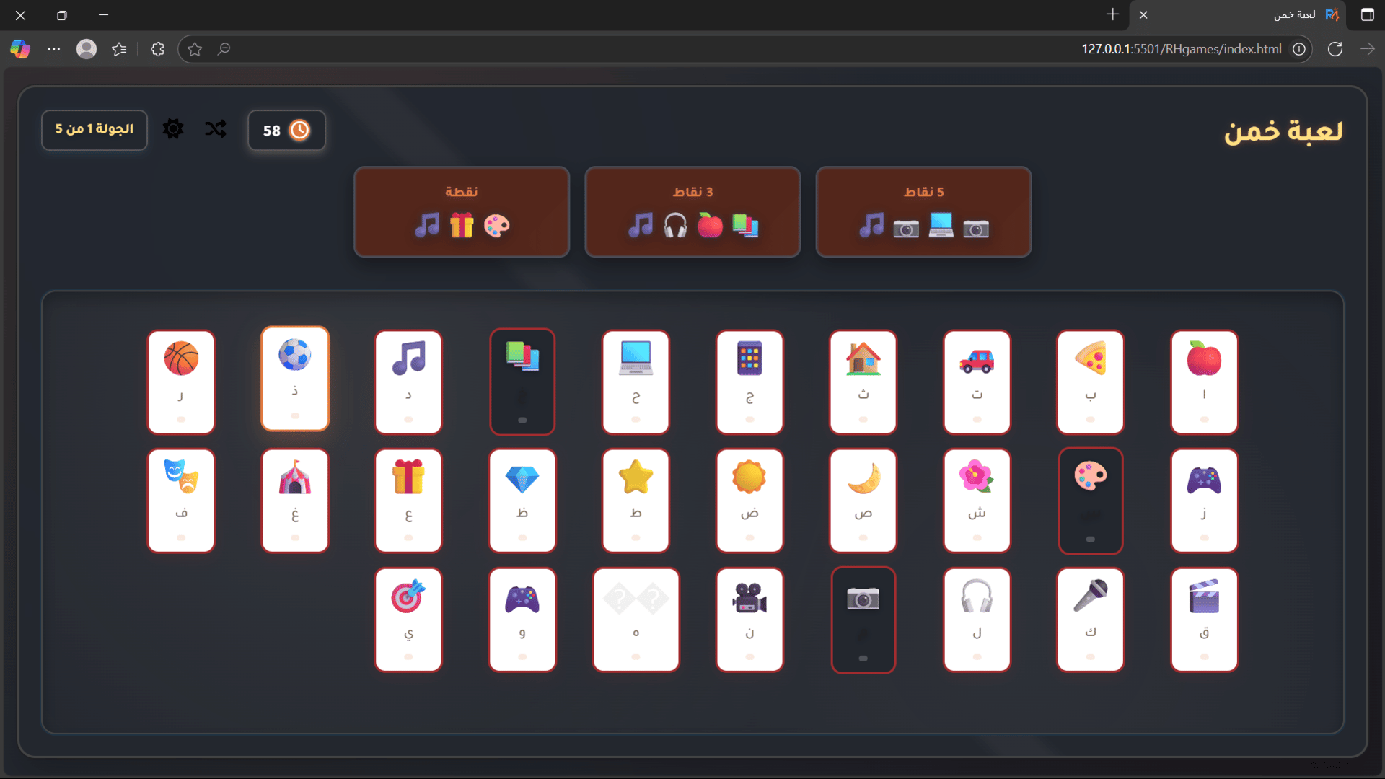Select the blue diamond card

coord(522,501)
